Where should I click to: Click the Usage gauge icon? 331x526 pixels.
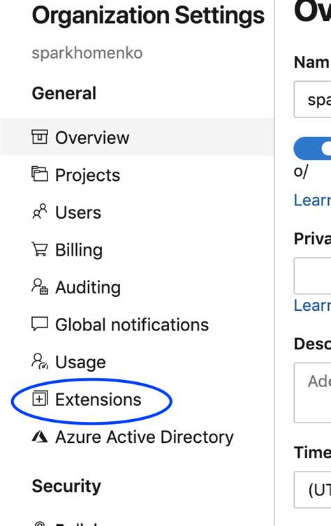pyautogui.click(x=40, y=362)
